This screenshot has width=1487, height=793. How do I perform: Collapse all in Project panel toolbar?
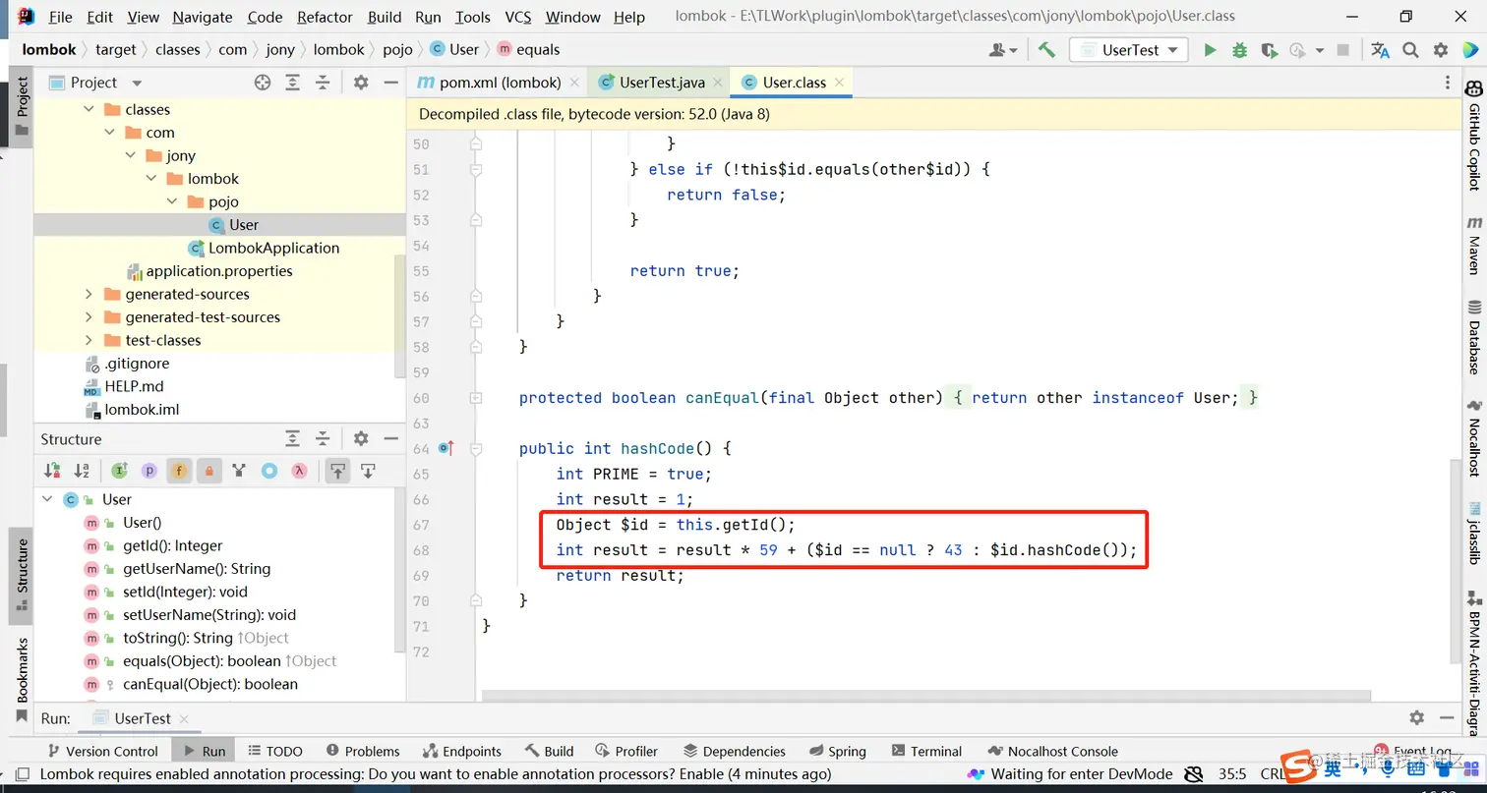point(322,83)
